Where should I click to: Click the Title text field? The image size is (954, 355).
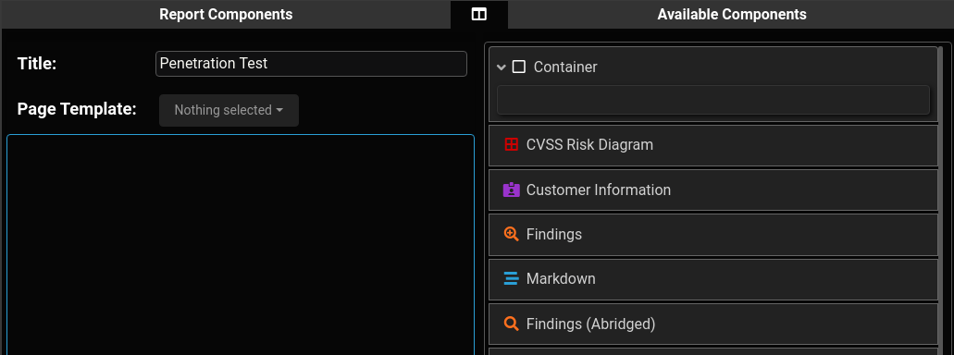click(311, 63)
